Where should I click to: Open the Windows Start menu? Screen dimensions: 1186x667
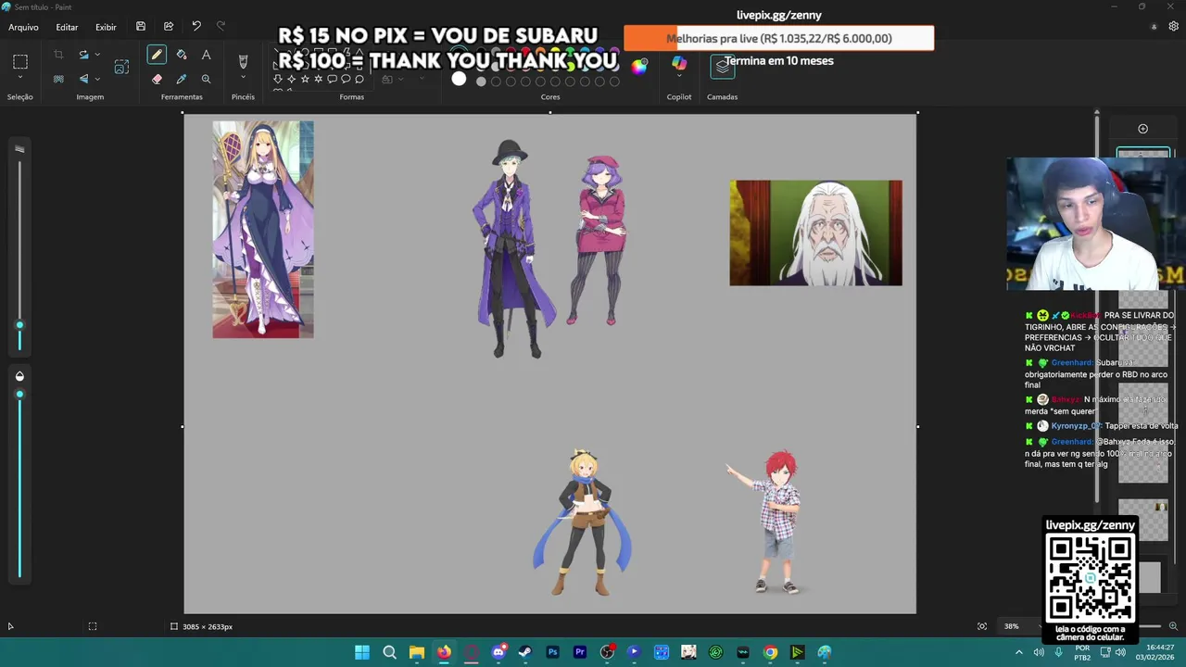point(362,652)
